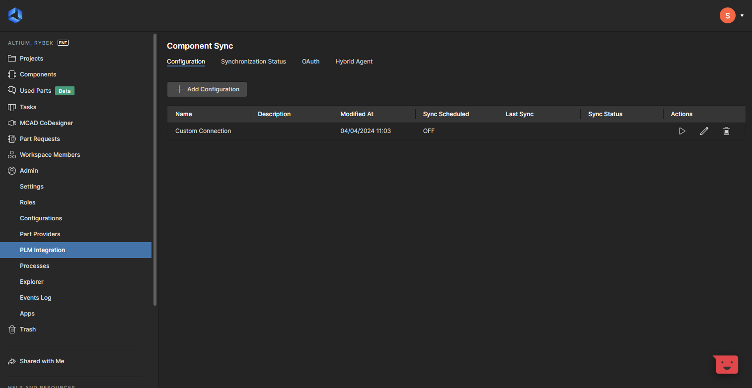Click the Add Configuration button label
Viewport: 752px width, 388px height.
point(213,89)
